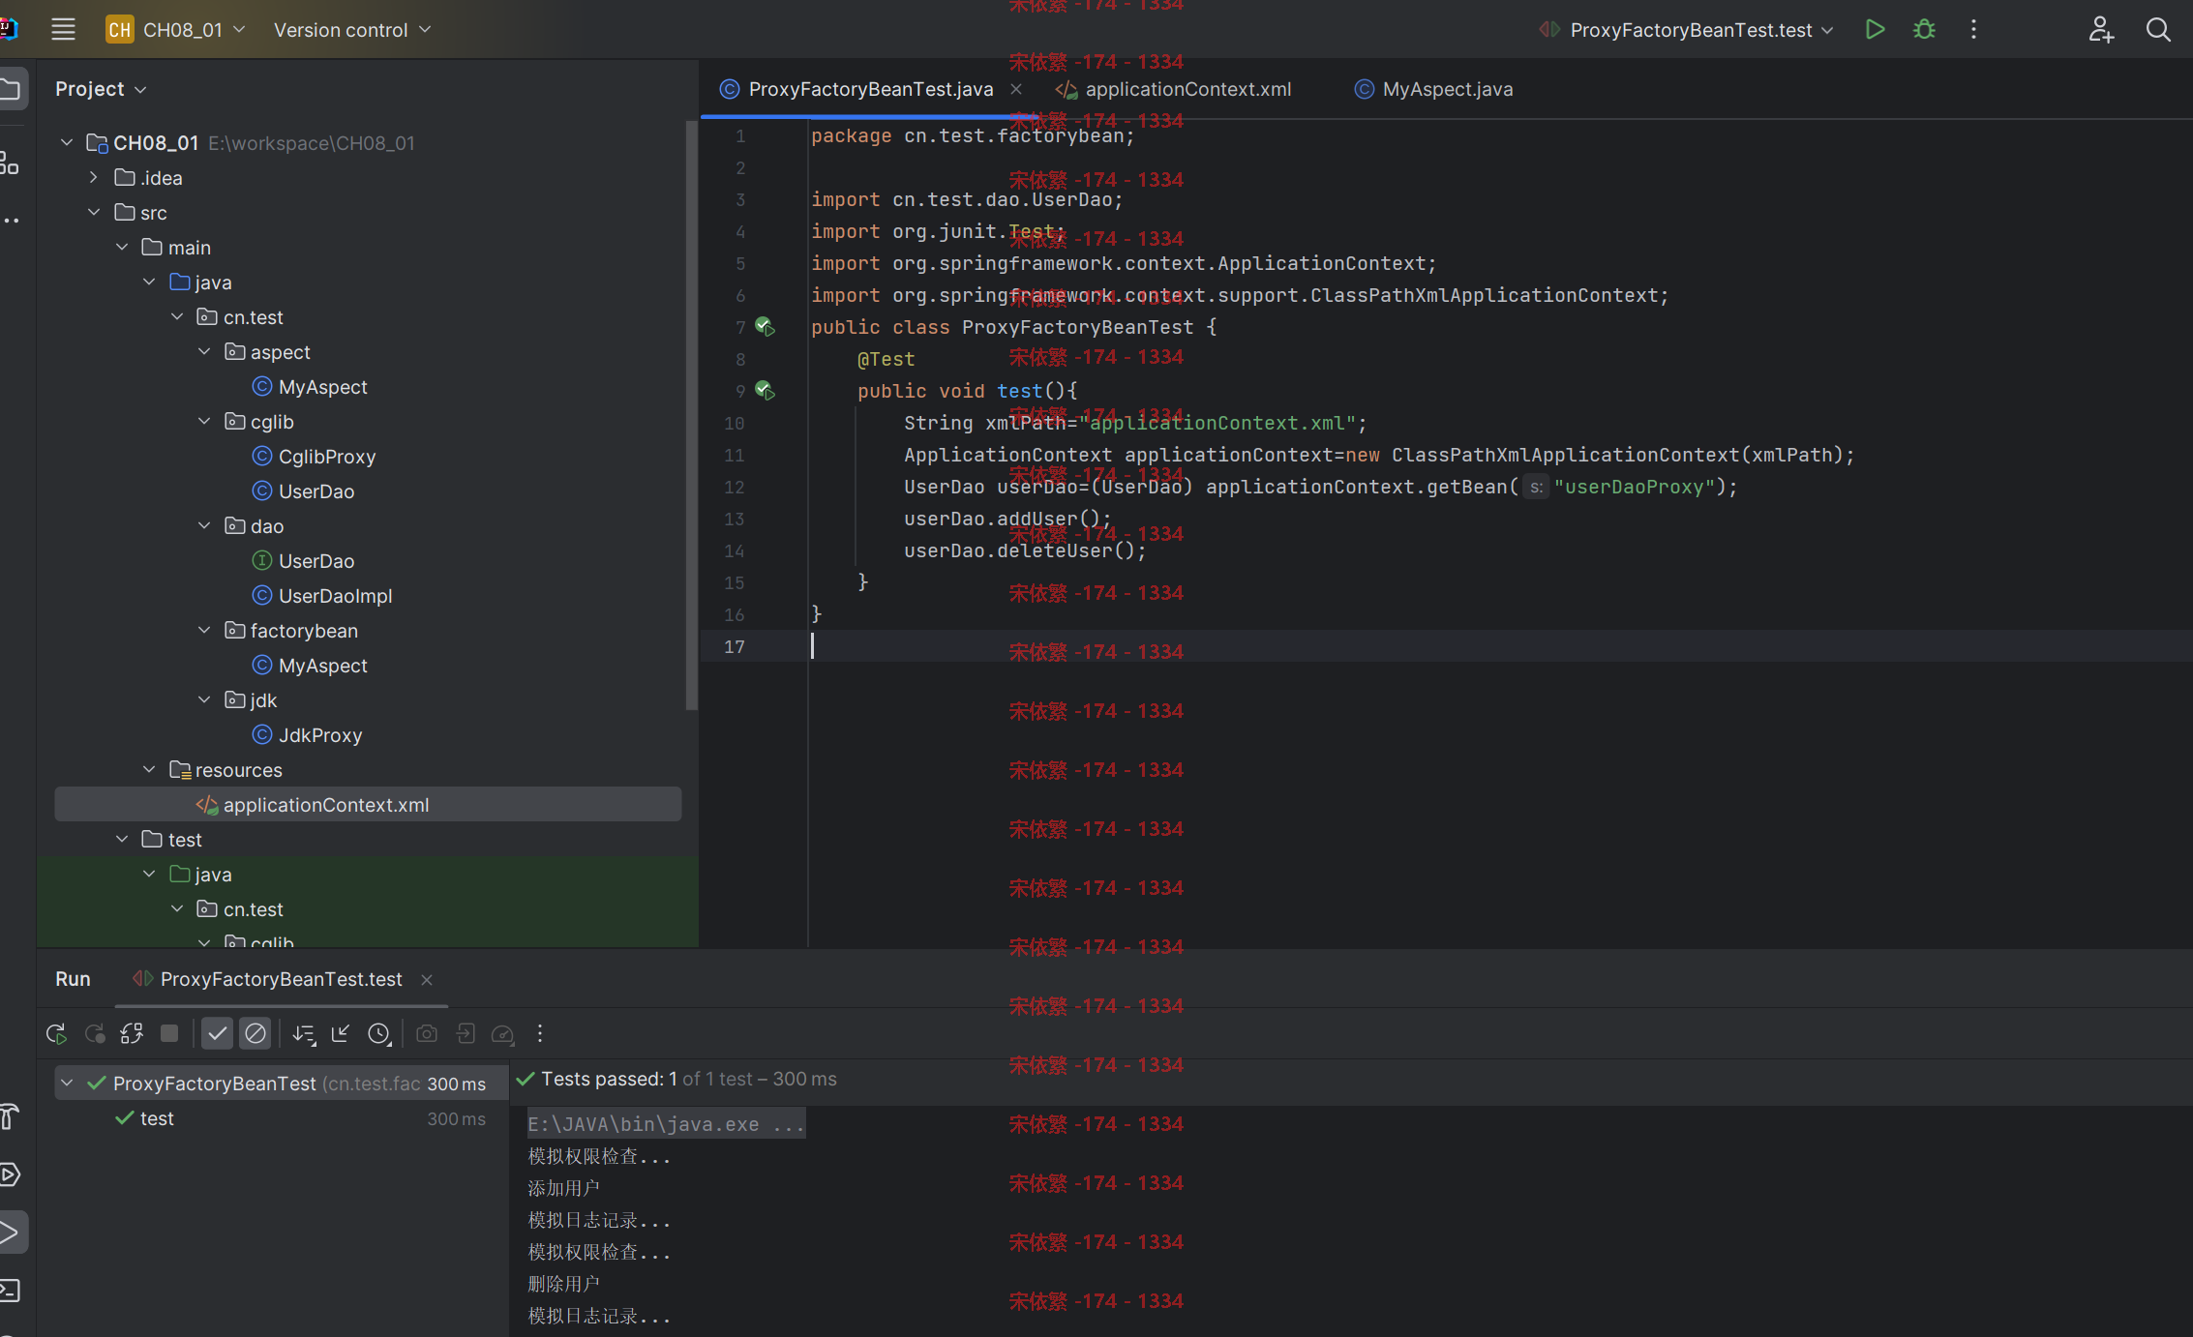This screenshot has width=2193, height=1337.
Task: Open test history clock icon
Action: tap(379, 1033)
